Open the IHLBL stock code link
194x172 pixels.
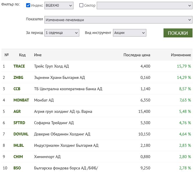click(19, 145)
